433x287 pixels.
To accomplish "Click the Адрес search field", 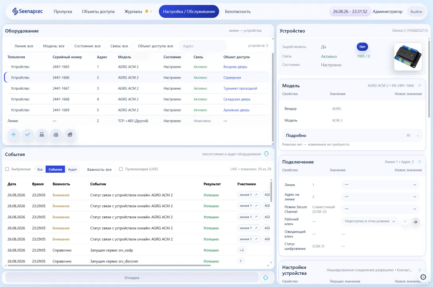I will coord(203,46).
